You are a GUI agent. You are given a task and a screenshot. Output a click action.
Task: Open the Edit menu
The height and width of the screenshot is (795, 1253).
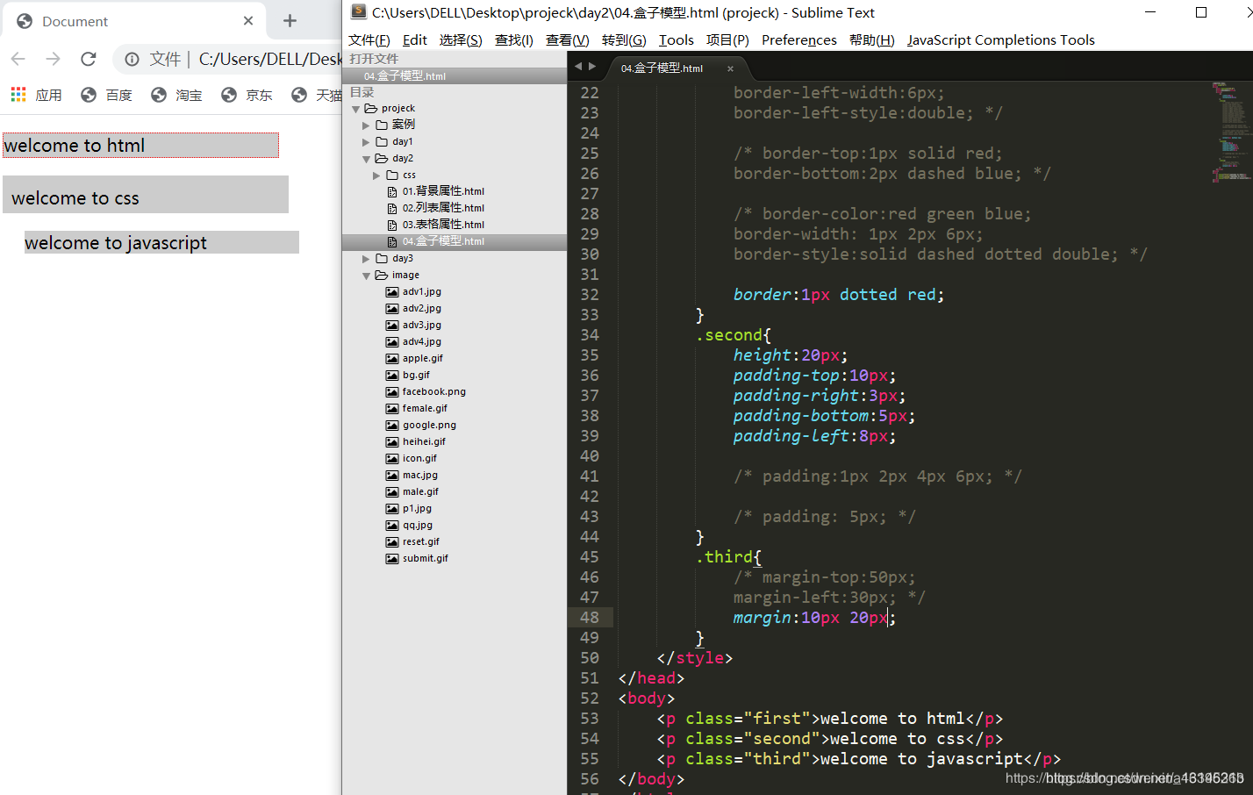(415, 39)
